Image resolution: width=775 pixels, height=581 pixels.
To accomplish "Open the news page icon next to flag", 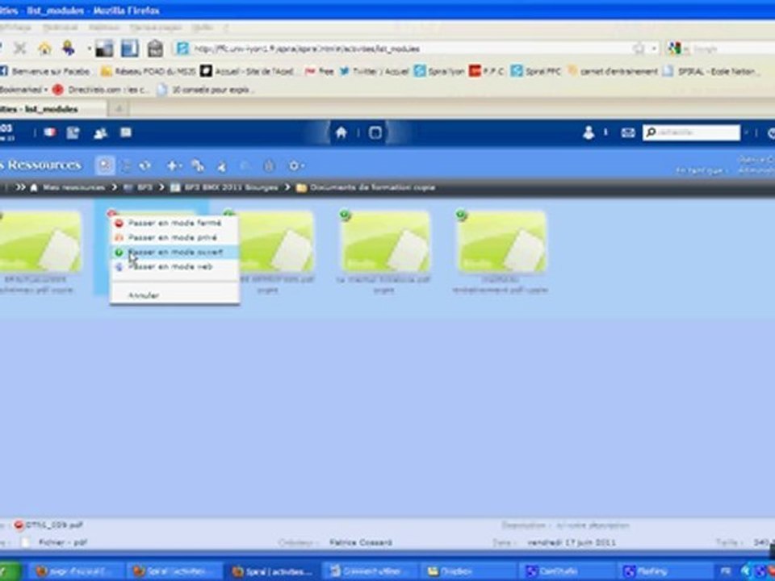I will (x=73, y=132).
